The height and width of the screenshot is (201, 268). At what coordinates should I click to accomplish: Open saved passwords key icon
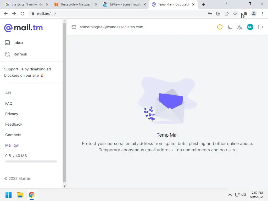tap(210, 14)
